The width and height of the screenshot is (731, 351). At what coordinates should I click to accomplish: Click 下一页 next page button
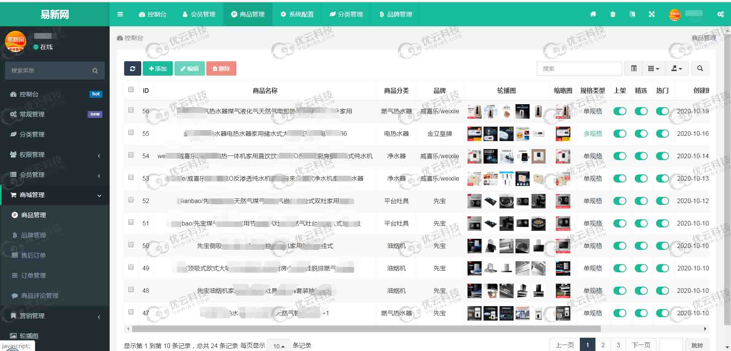[x=641, y=345]
